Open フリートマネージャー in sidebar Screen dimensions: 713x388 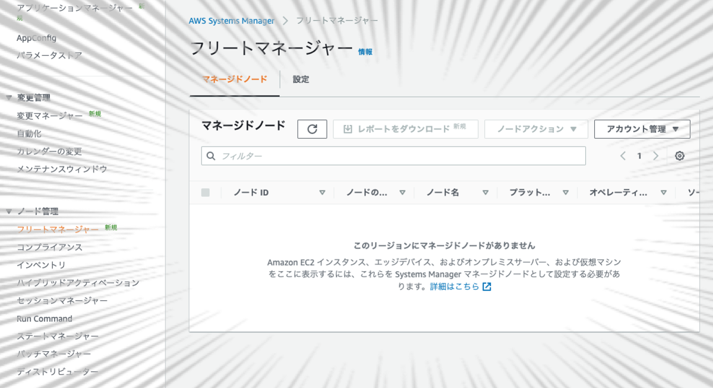tap(58, 230)
